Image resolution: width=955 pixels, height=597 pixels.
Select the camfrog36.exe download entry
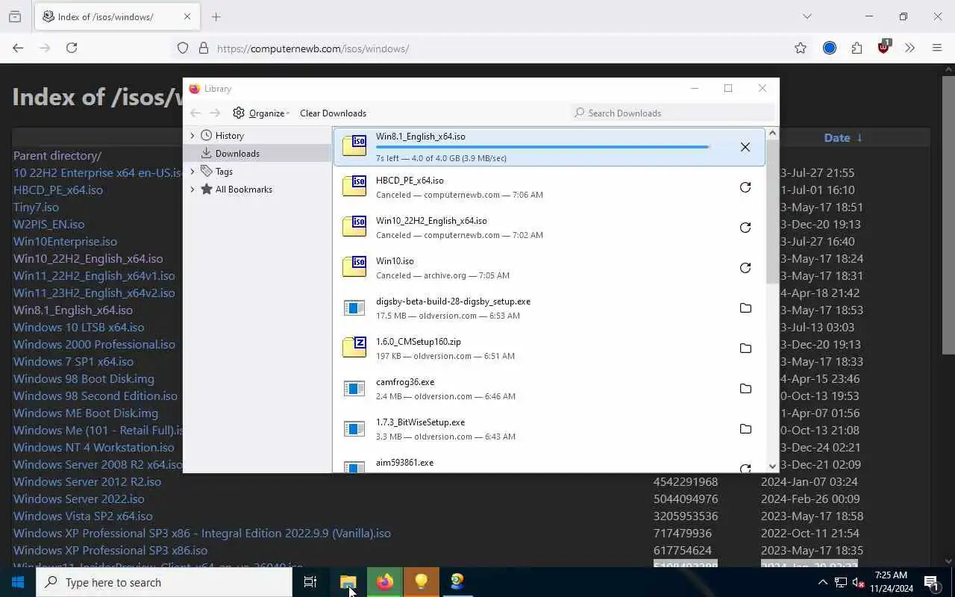coord(549,389)
